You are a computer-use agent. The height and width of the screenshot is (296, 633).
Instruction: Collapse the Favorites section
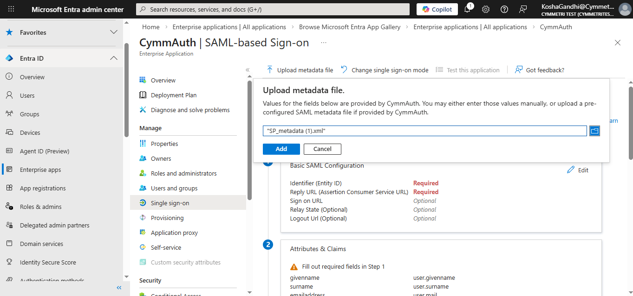[113, 32]
